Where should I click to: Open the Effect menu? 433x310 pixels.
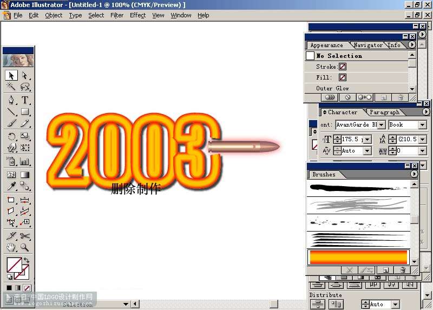[x=137, y=15]
